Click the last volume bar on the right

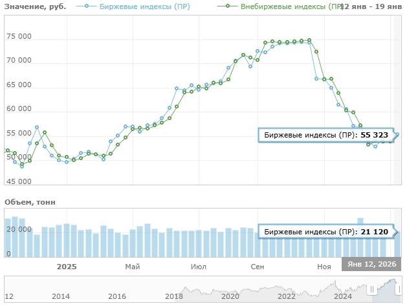point(397,244)
